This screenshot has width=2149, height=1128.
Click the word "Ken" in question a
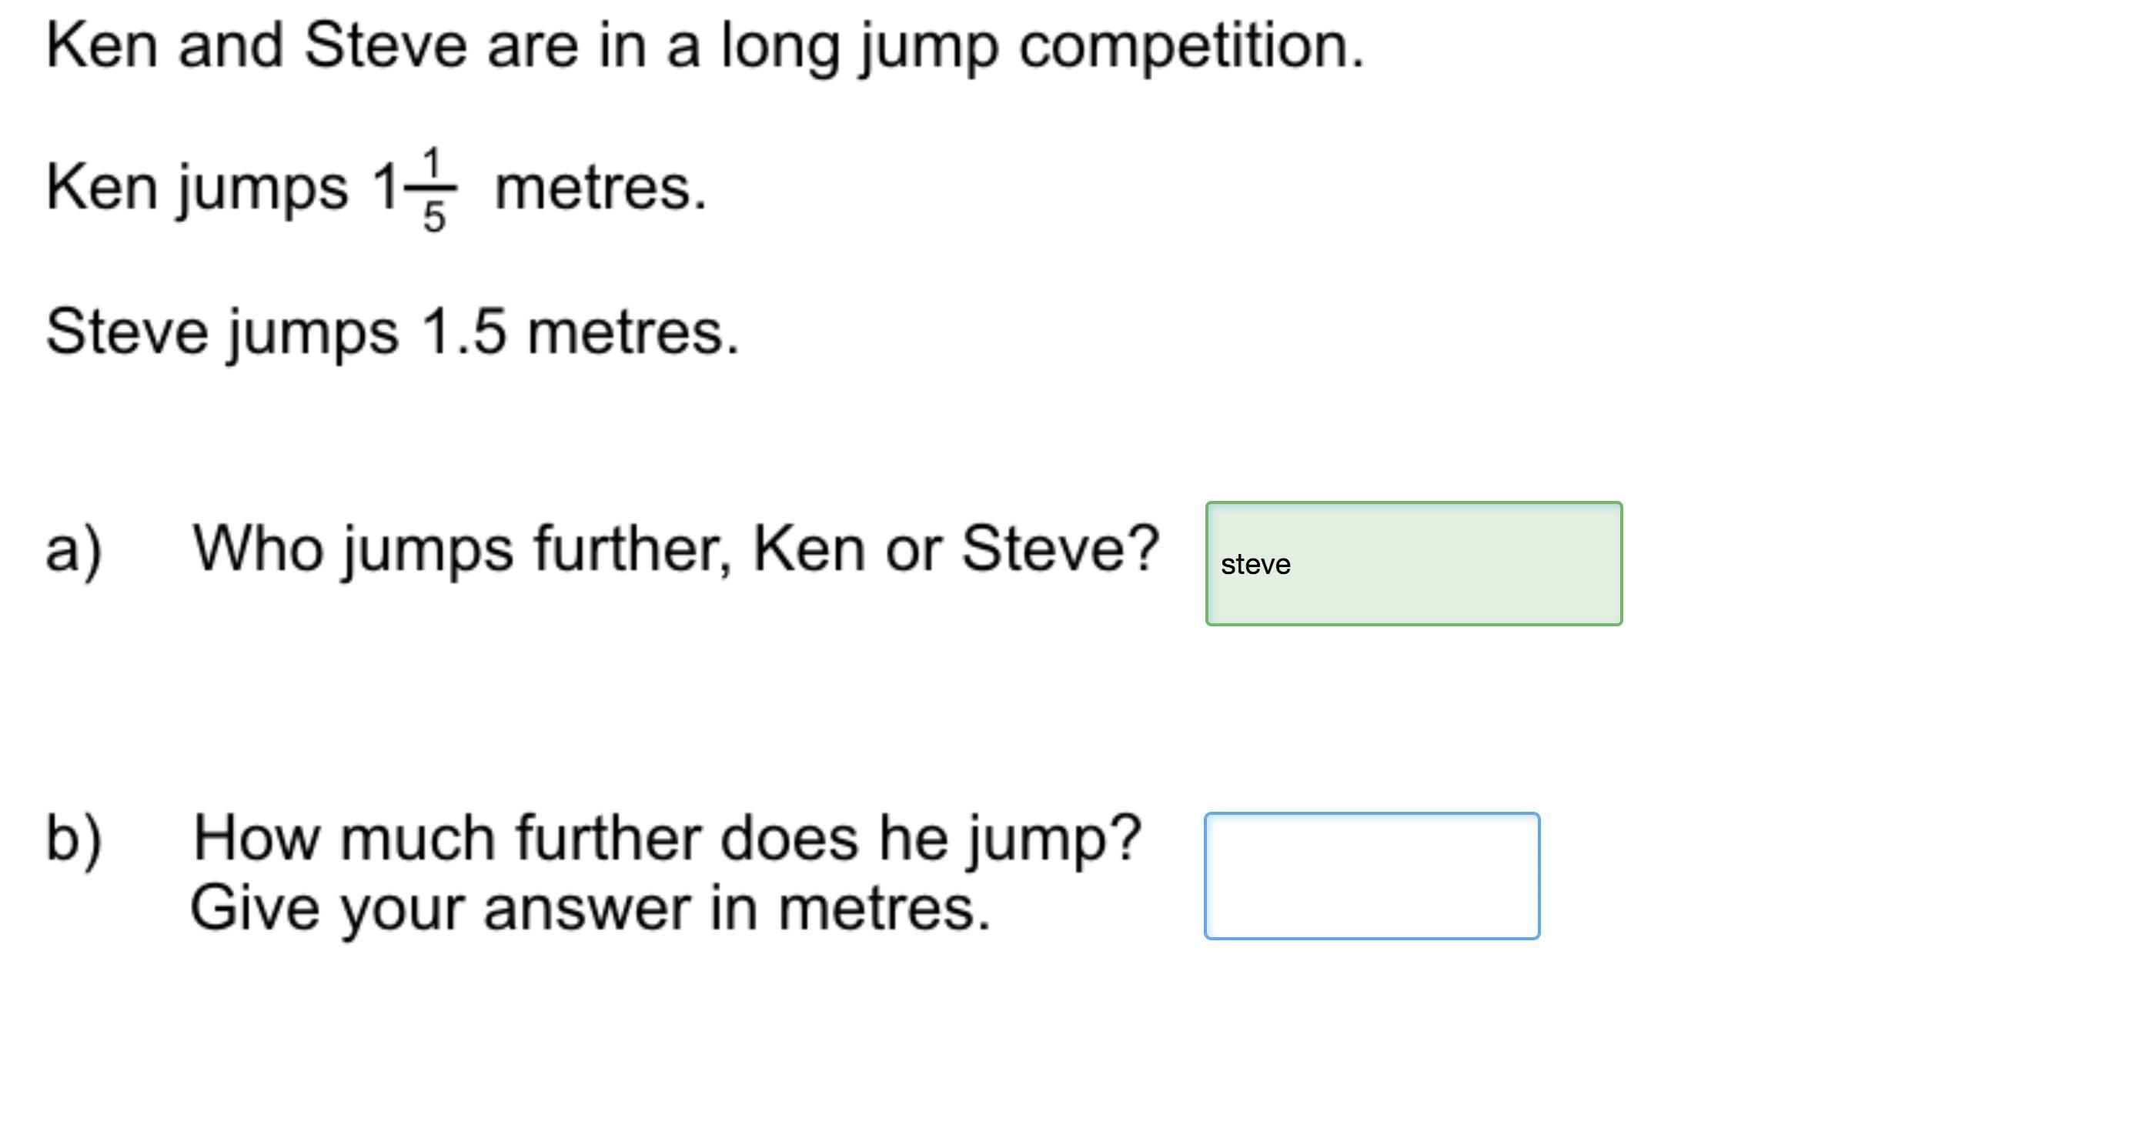(809, 549)
